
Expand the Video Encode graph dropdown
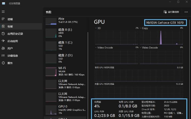pos(96,48)
